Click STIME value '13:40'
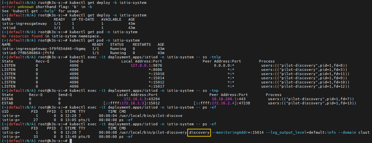Image resolution: width=372 pixels, height=143 pixels. pos(71,137)
